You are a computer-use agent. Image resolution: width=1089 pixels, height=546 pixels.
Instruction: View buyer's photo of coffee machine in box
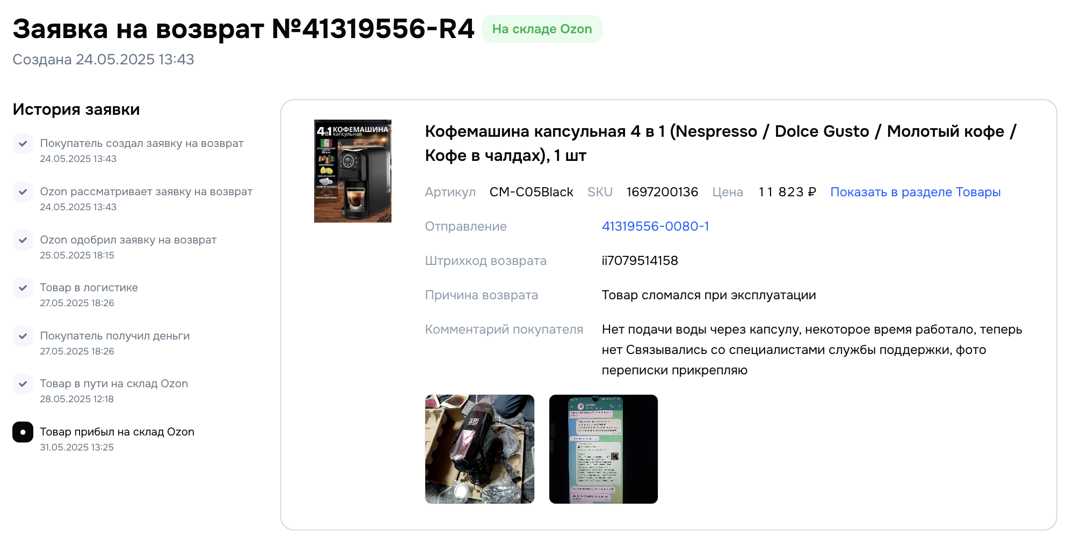click(480, 449)
